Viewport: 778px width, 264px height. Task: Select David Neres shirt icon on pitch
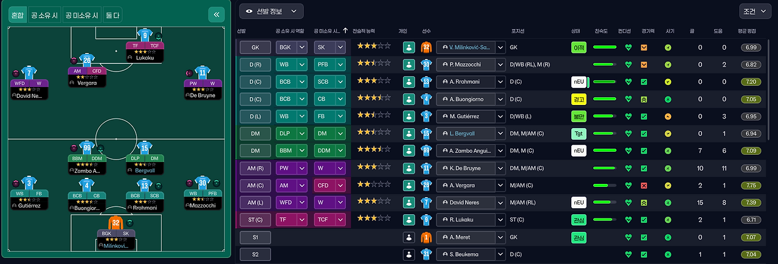(29, 73)
